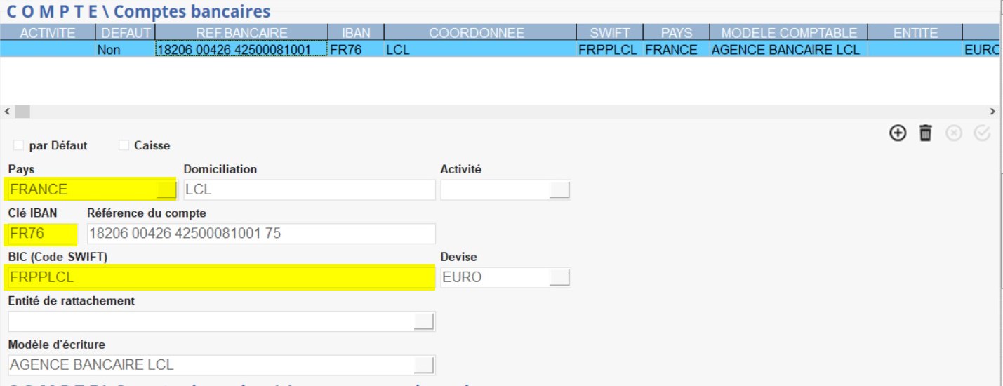
Task: Enable the par Défaut checkbox
Action: click(18, 146)
